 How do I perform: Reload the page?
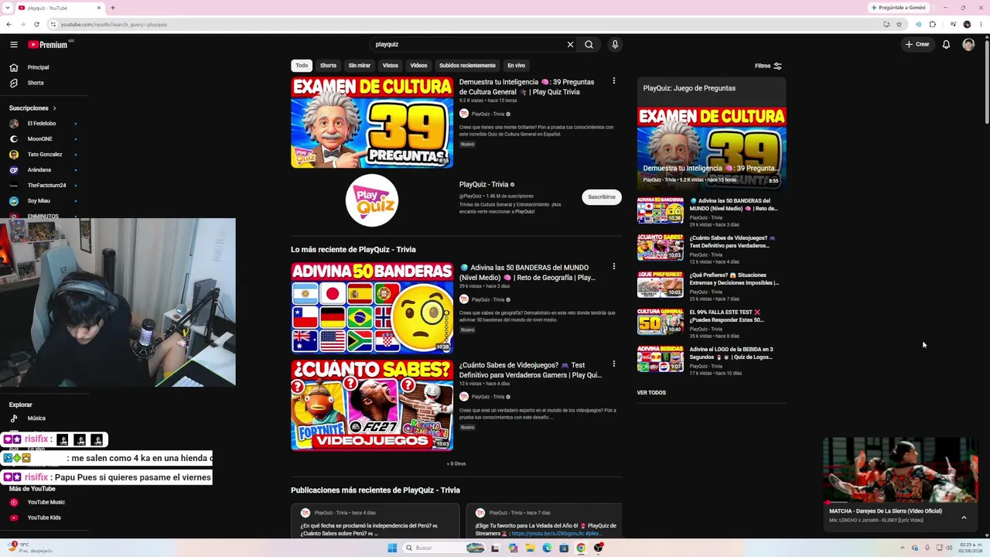tap(36, 25)
